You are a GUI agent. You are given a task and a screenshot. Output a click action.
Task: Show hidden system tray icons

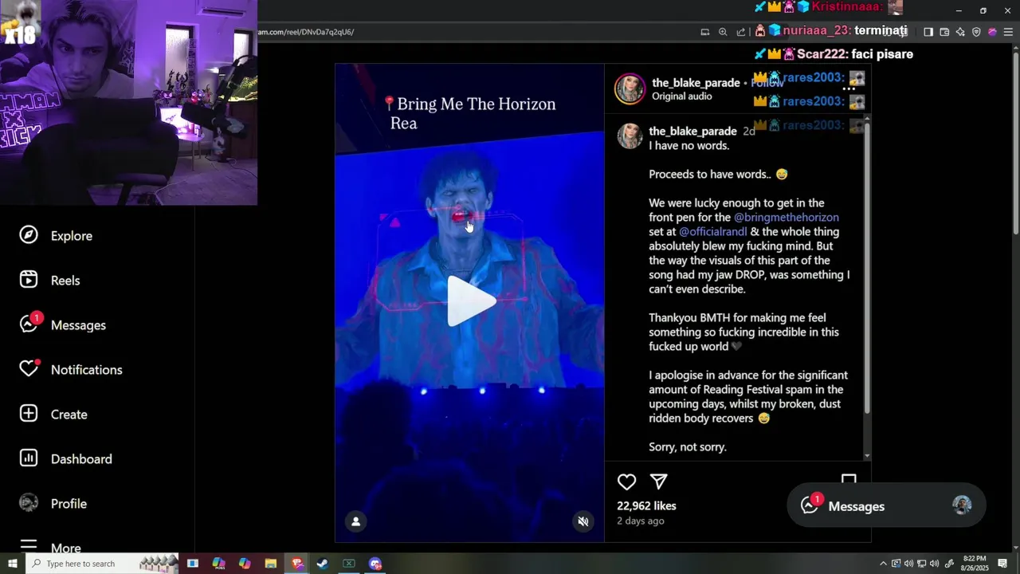click(883, 564)
